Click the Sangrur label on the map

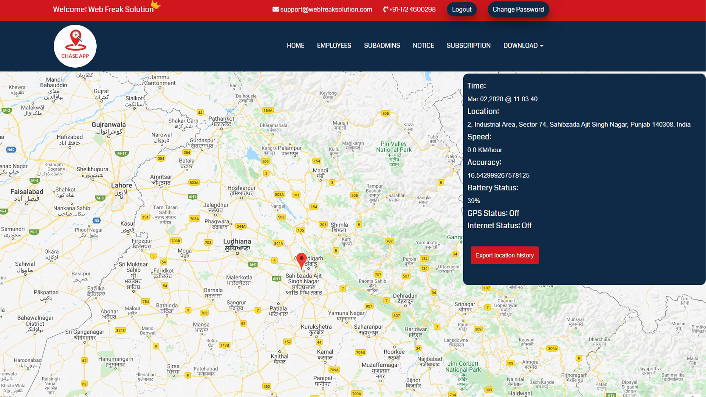236,305
